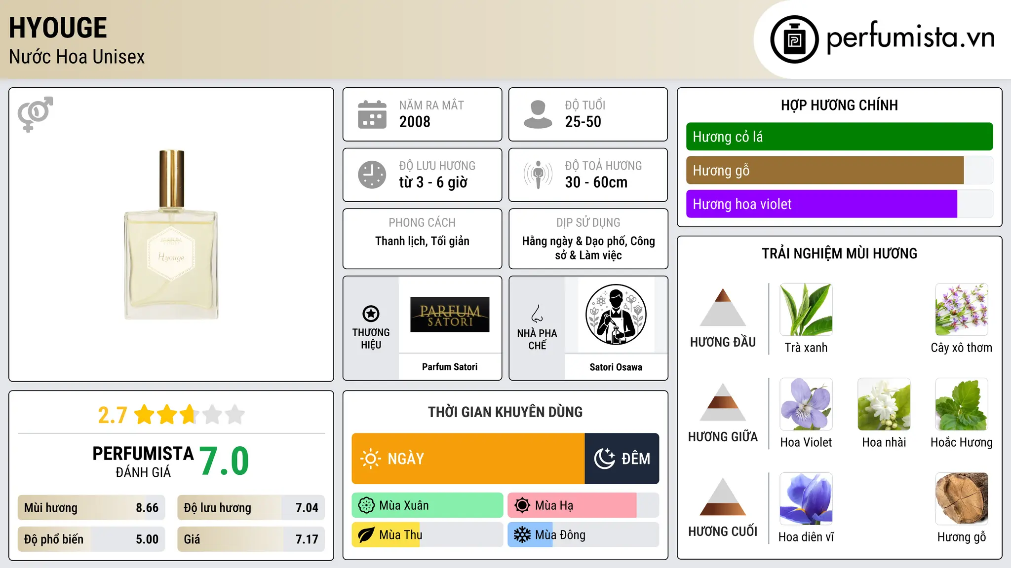Select the Hoa diên vĩ note thumbnail
The height and width of the screenshot is (568, 1011).
[806, 499]
